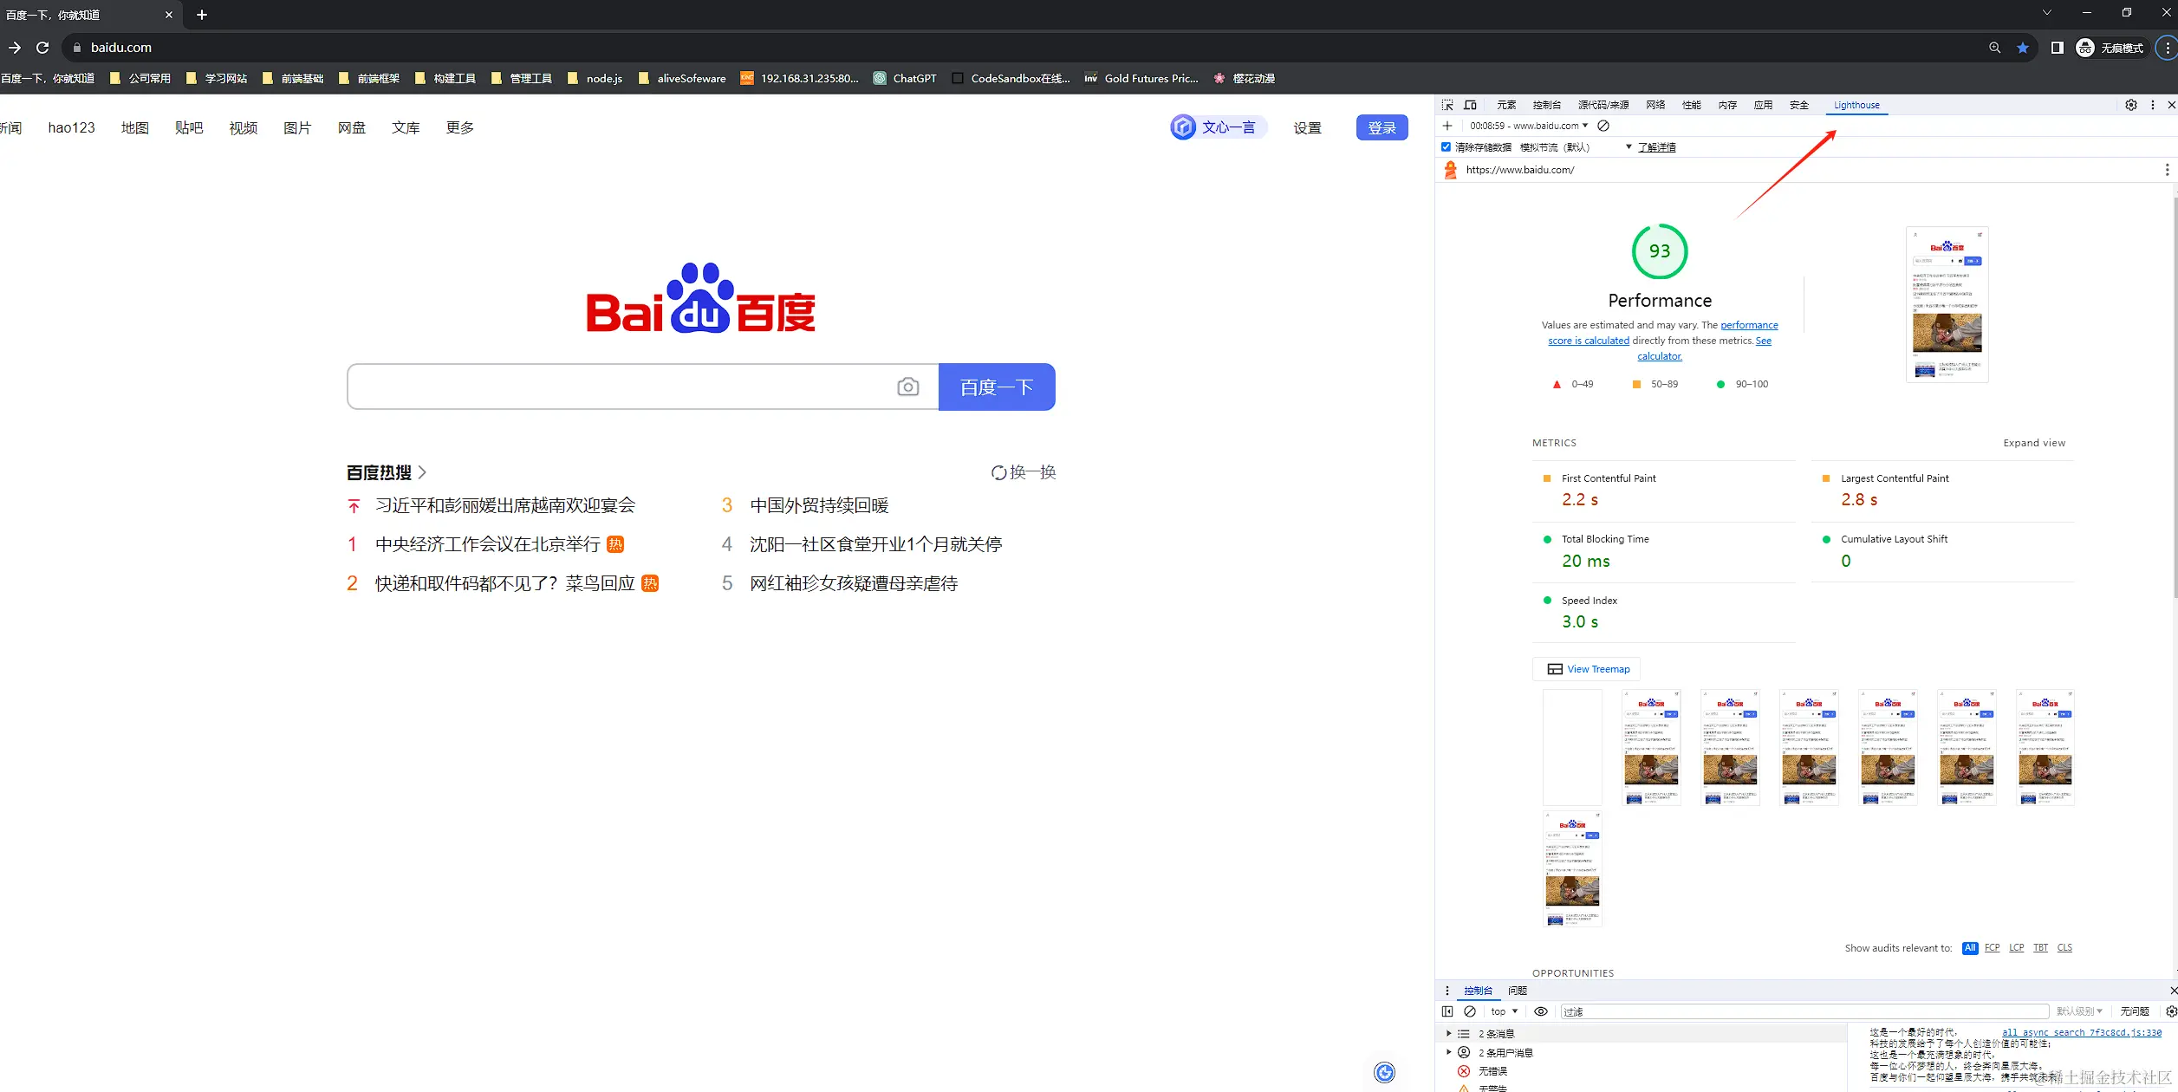Viewport: 2178px width, 1092px height.
Task: Open report selector 00:08:59 www.baidu.com dropdown
Action: (x=1529, y=126)
